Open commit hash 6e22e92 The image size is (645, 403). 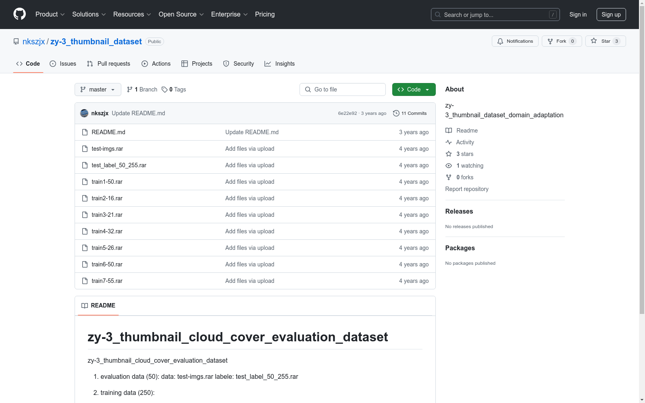[347, 113]
